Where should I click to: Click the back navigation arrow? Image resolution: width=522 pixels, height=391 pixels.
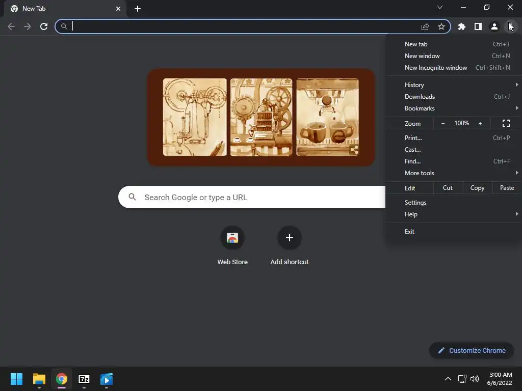(x=11, y=26)
